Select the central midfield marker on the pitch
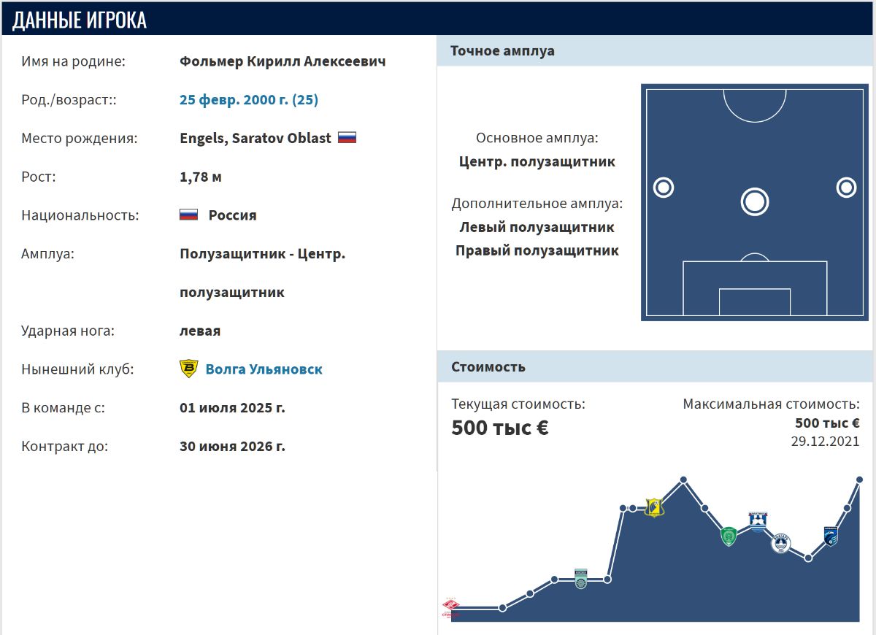 click(755, 201)
